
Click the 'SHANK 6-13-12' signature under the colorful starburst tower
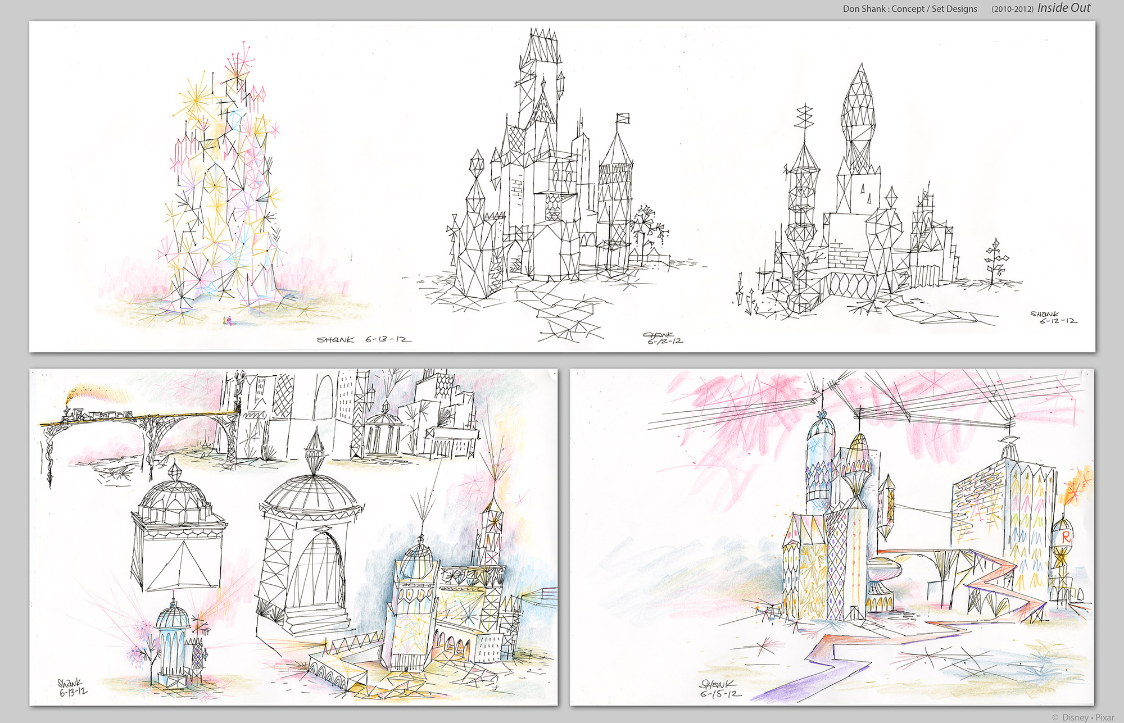[364, 339]
